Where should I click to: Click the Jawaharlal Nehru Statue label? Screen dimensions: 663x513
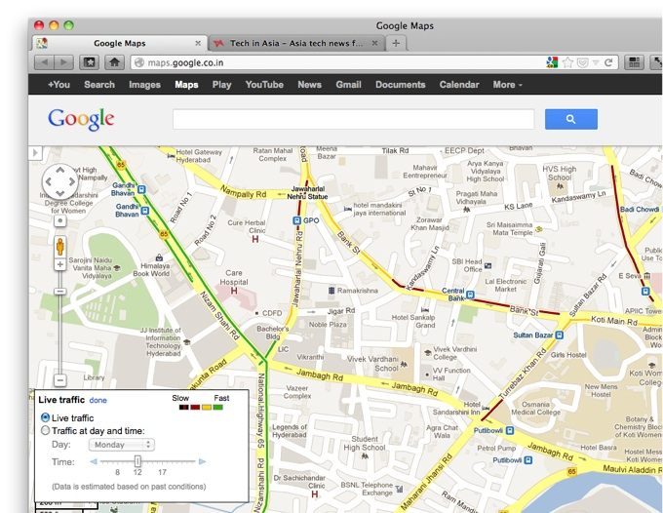point(308,192)
